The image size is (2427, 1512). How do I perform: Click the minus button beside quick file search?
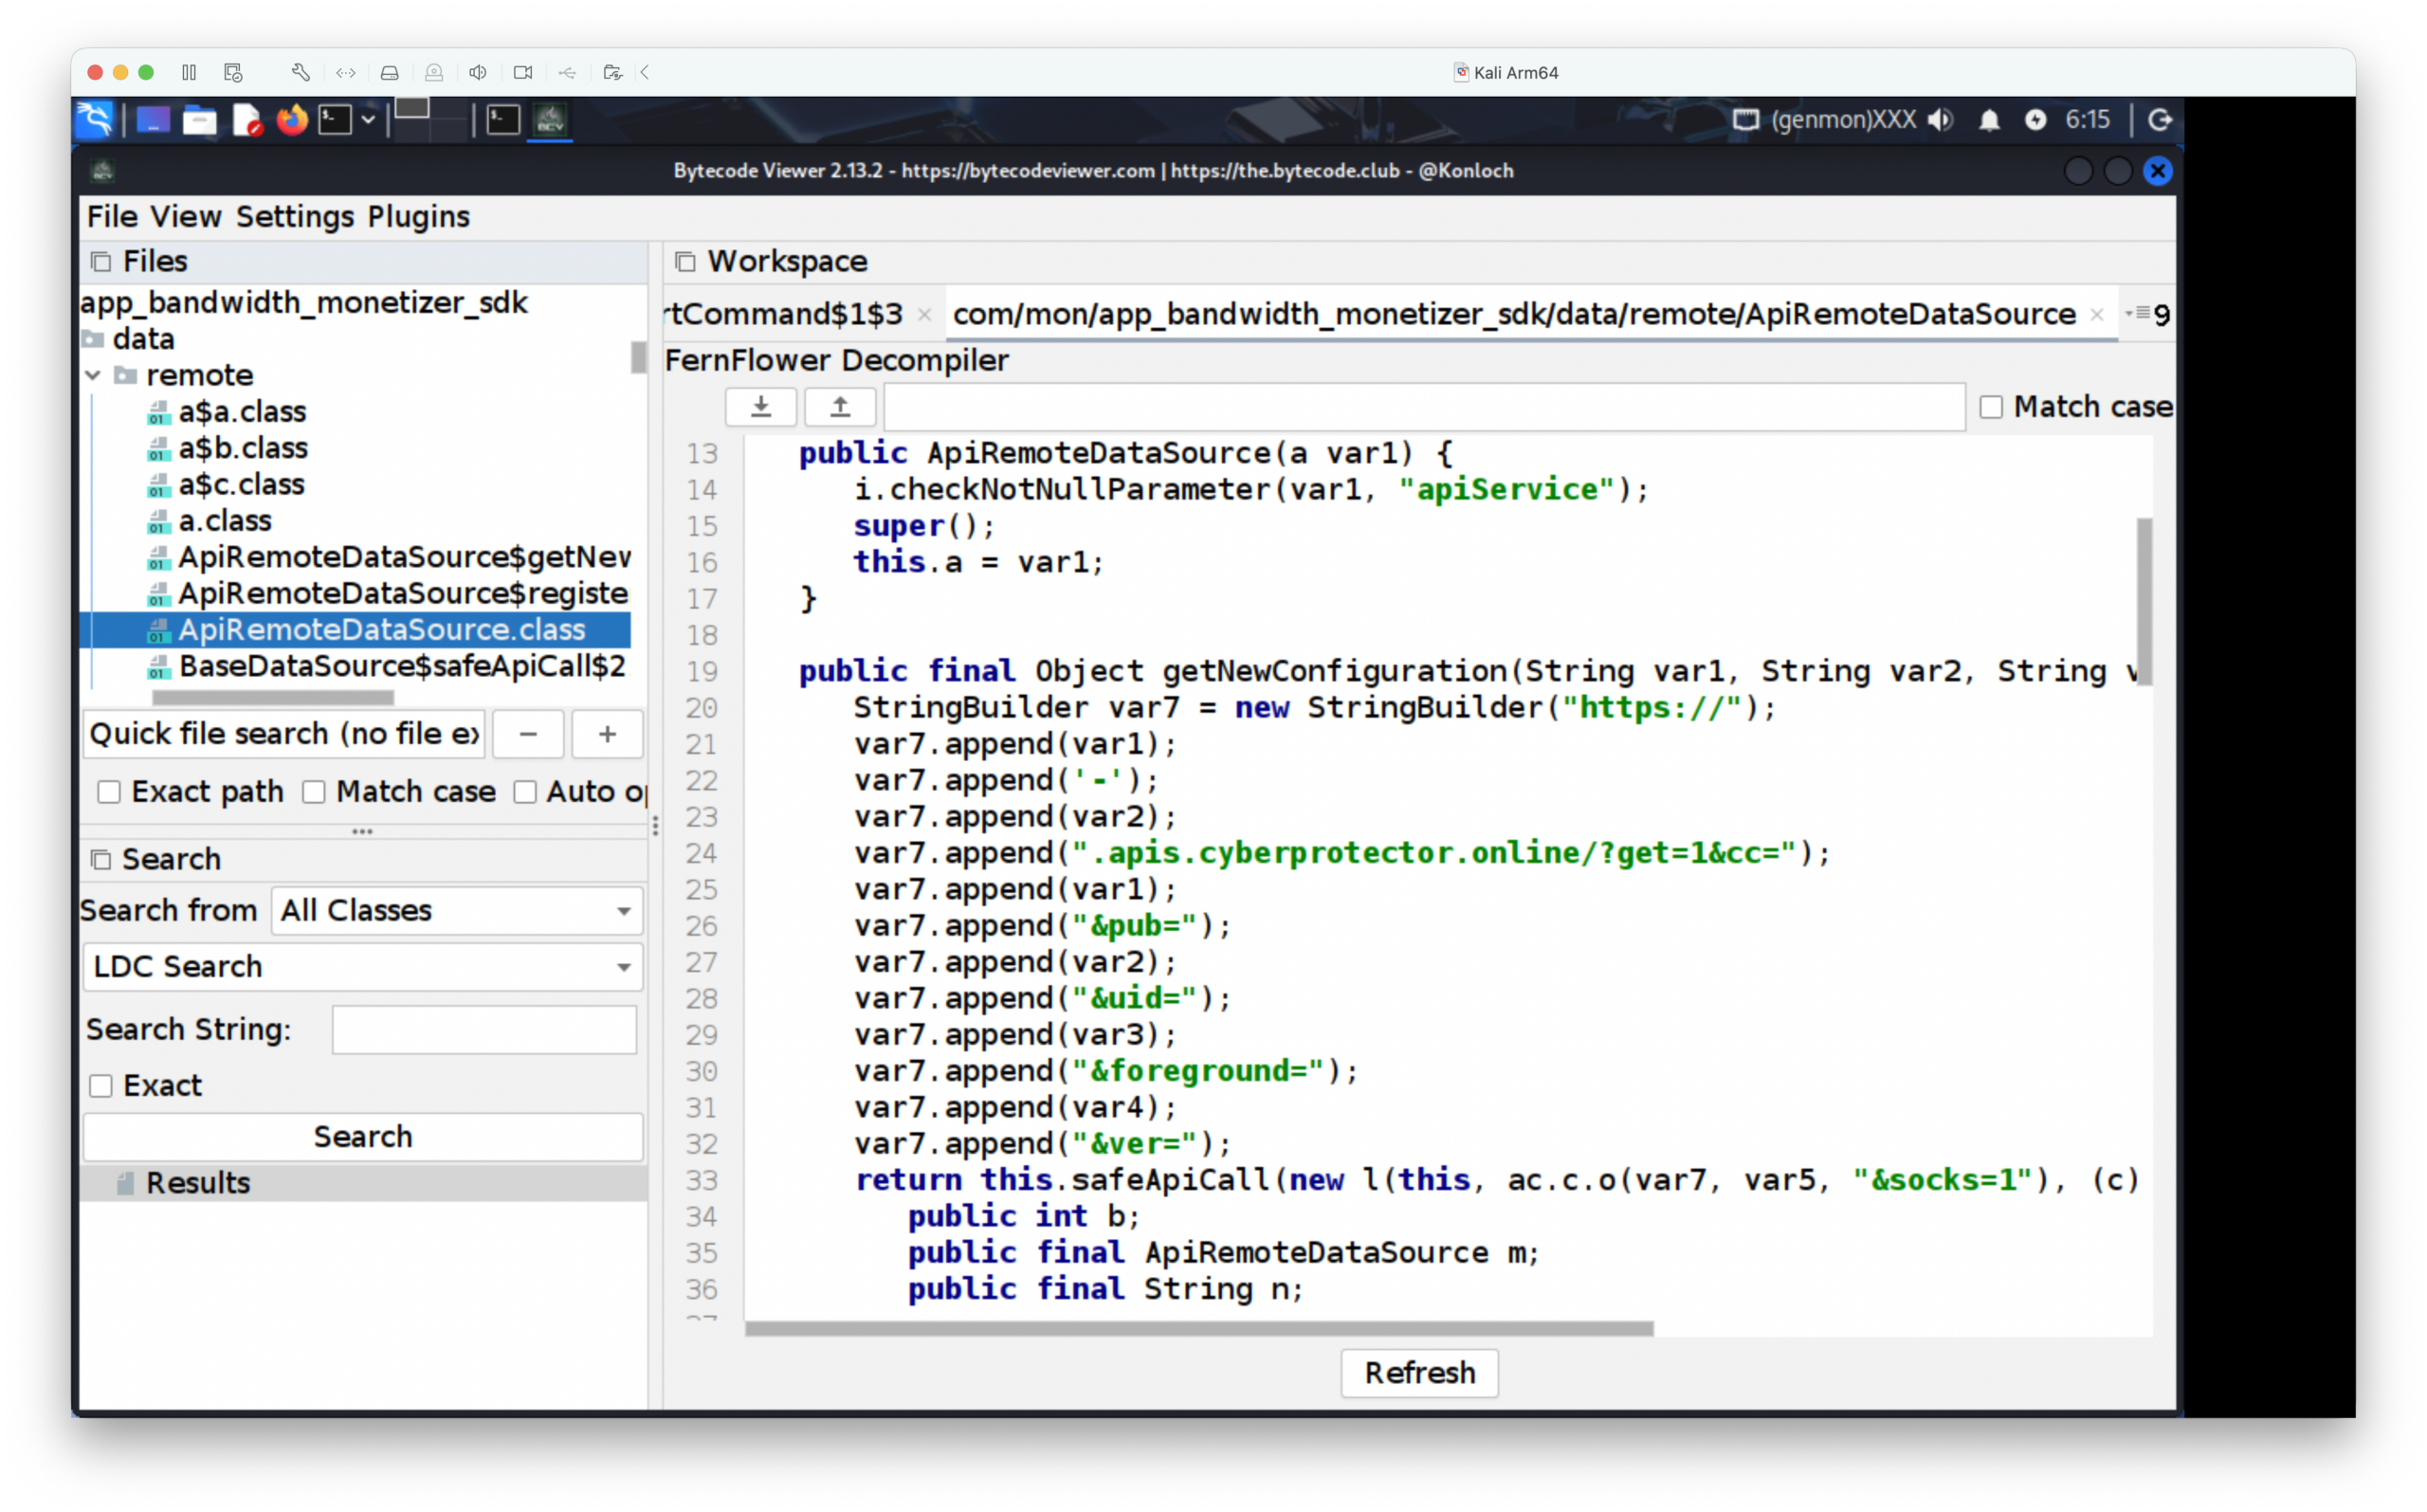click(x=528, y=734)
